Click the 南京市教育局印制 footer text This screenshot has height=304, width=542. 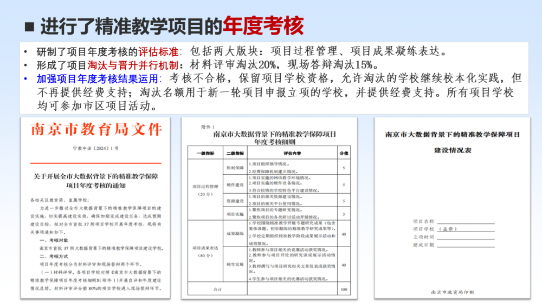pyautogui.click(x=452, y=292)
